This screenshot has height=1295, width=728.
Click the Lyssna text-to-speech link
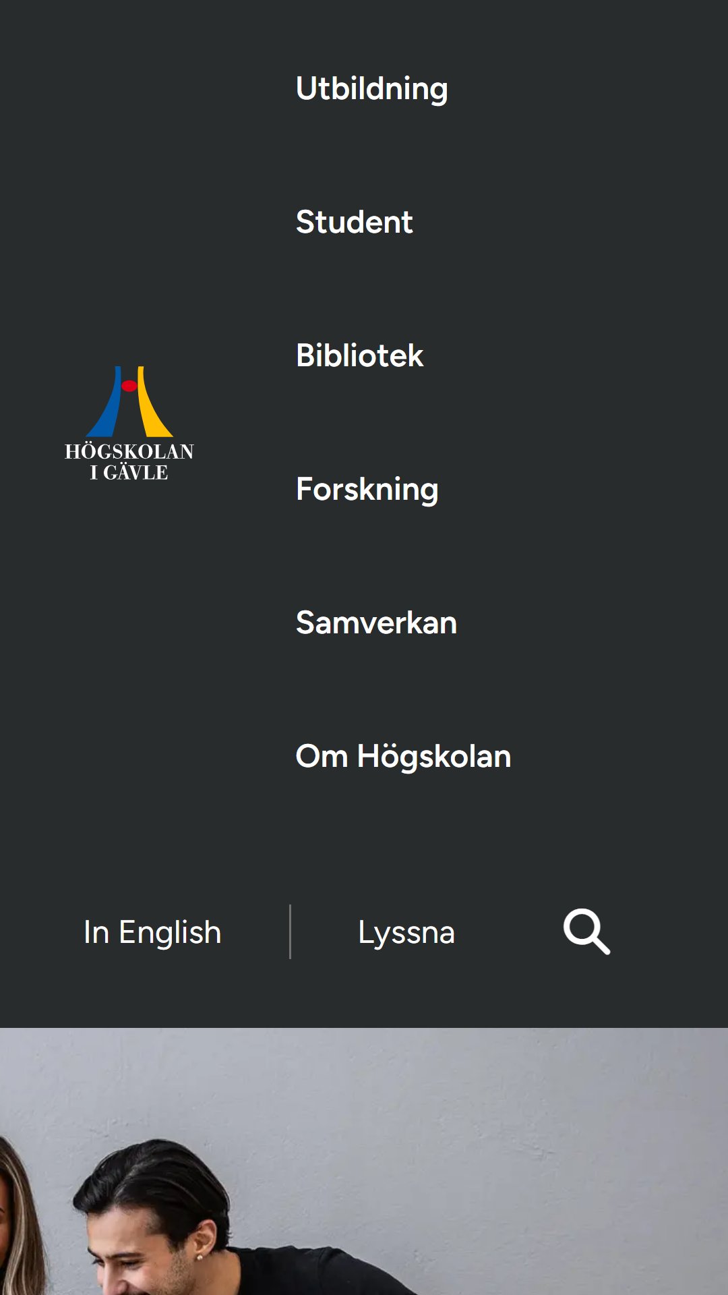point(406,932)
